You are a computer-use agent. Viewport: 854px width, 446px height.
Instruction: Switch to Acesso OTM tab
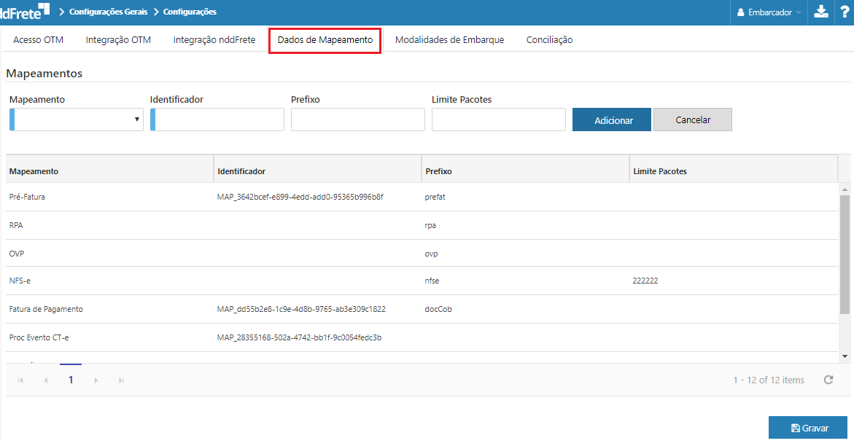38,40
